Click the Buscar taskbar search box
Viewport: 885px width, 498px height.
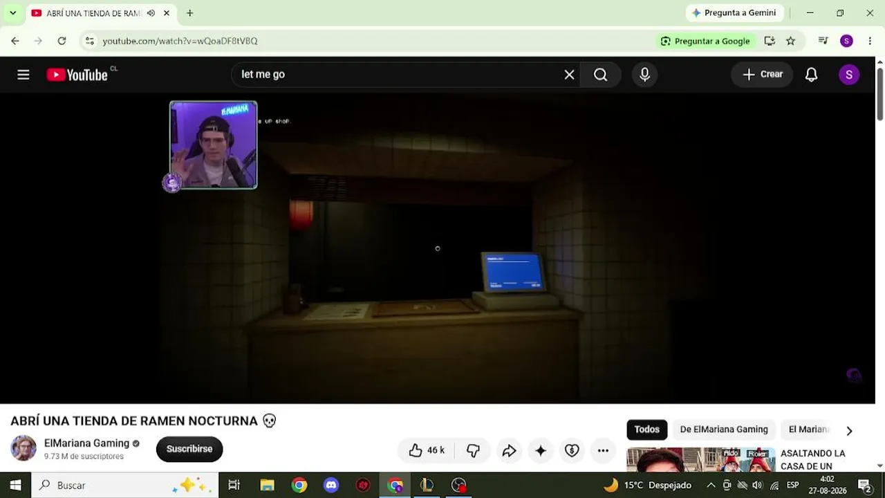(125, 485)
